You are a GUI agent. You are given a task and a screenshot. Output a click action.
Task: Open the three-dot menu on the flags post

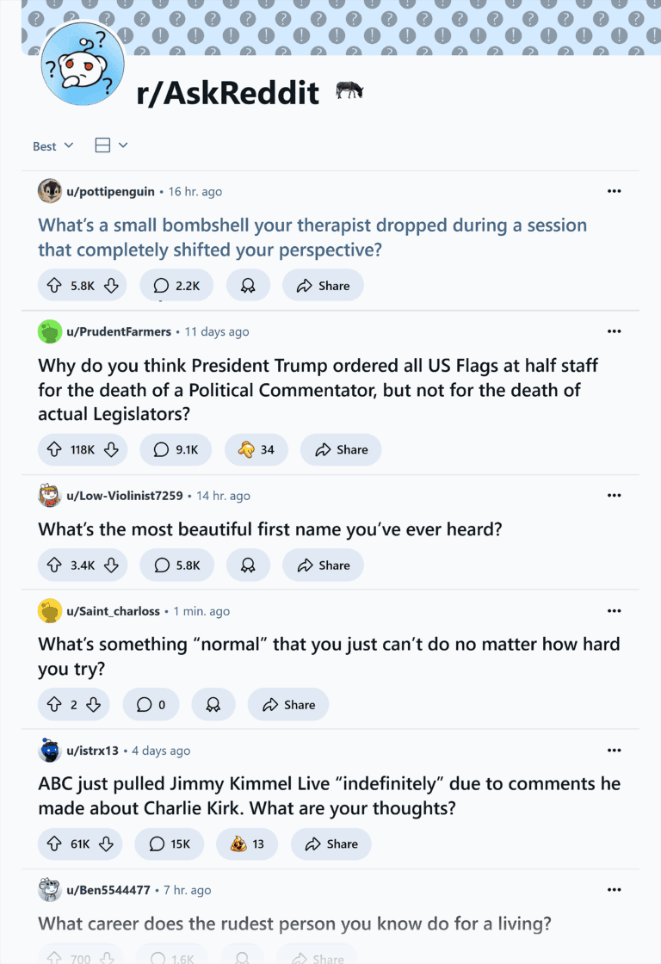click(614, 331)
